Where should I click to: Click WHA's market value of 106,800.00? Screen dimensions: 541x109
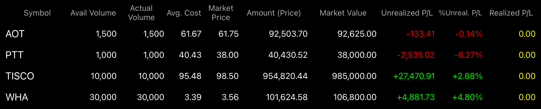point(355,97)
